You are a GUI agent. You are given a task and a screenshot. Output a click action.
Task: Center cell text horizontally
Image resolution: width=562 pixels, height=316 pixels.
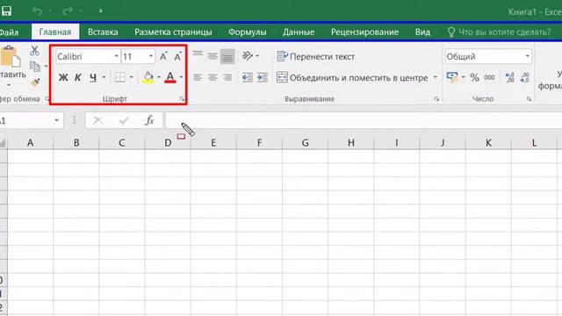213,77
